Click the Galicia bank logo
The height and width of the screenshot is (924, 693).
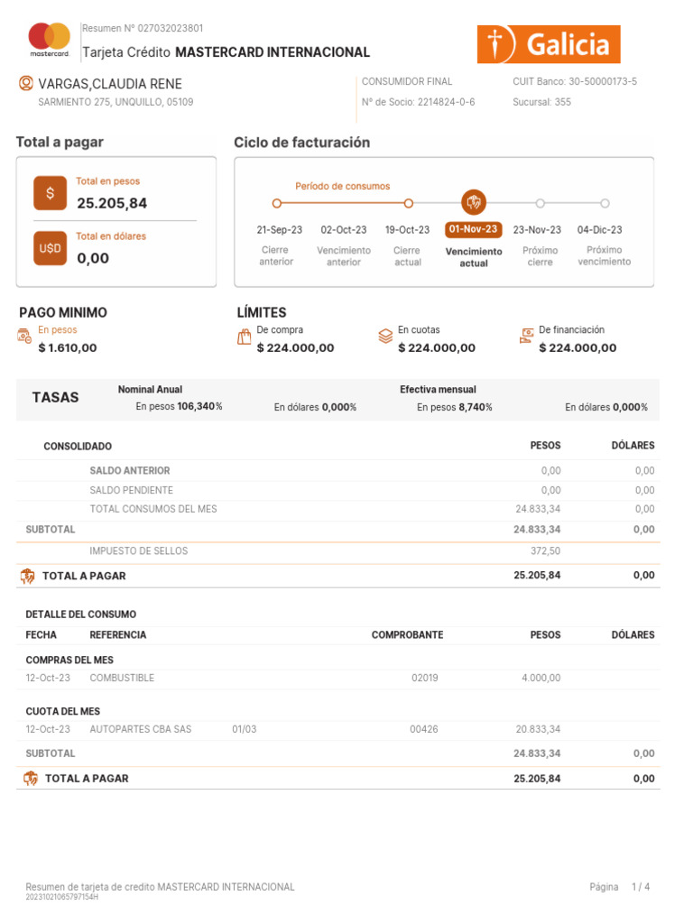(x=549, y=44)
